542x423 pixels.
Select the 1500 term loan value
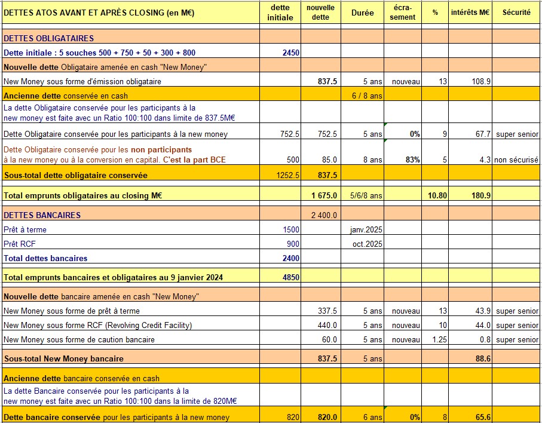[x=291, y=230]
